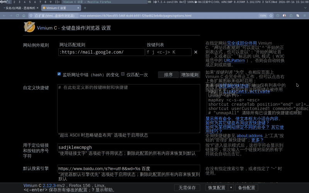Open the home page via the house icon
This screenshot has width=309, height=193.
[x=24, y=15]
